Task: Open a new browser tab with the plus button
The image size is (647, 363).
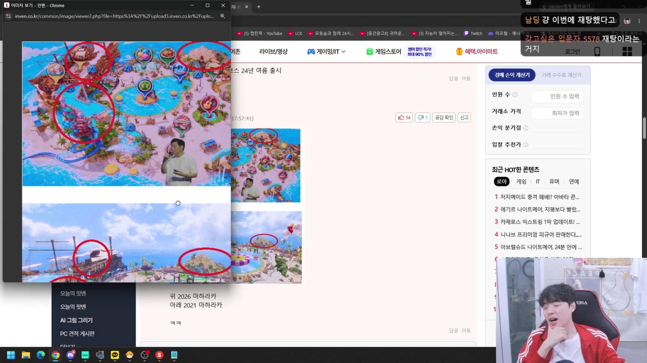Action: [259, 7]
